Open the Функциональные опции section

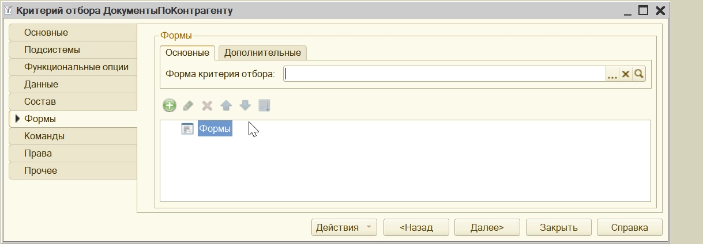(76, 67)
